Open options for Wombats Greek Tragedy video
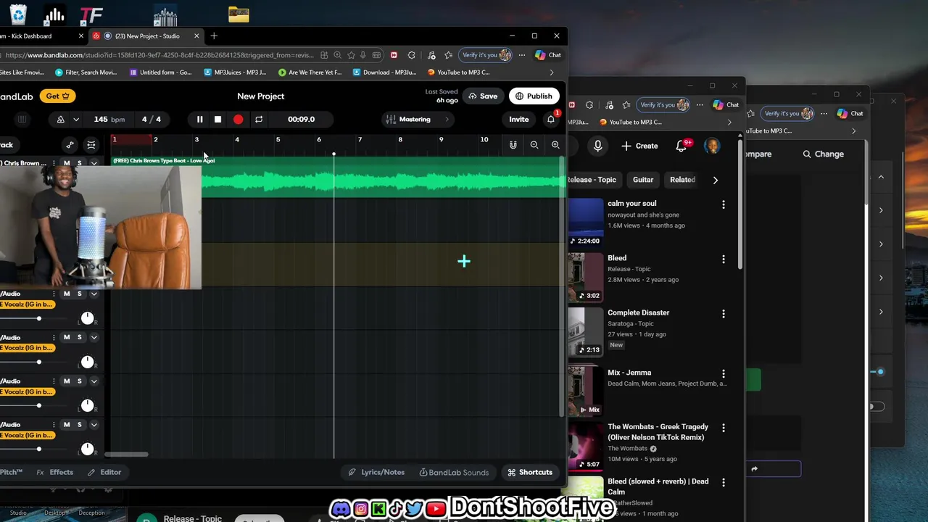 pos(723,428)
